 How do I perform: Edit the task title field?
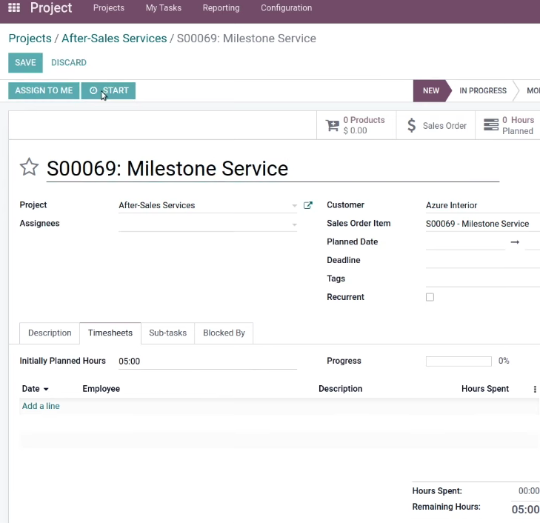pyautogui.click(x=273, y=169)
